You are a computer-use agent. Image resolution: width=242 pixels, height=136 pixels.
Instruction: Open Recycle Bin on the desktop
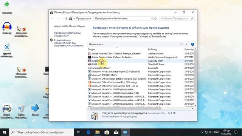(21, 111)
